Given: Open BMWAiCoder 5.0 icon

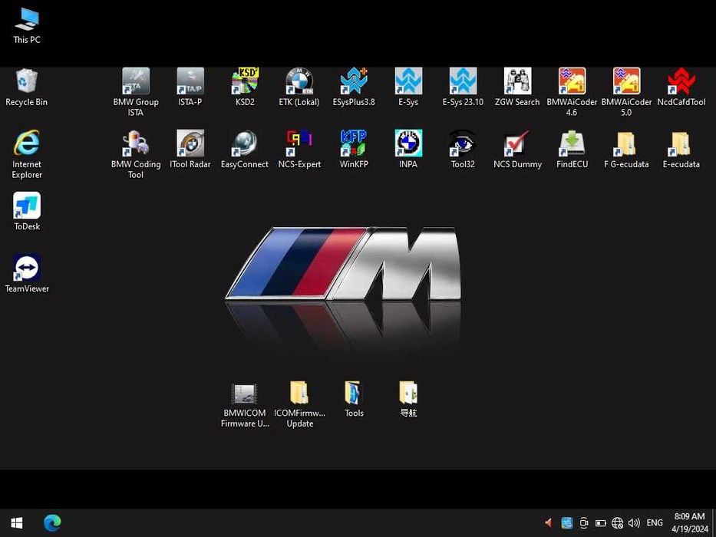Looking at the screenshot, I should point(626,81).
